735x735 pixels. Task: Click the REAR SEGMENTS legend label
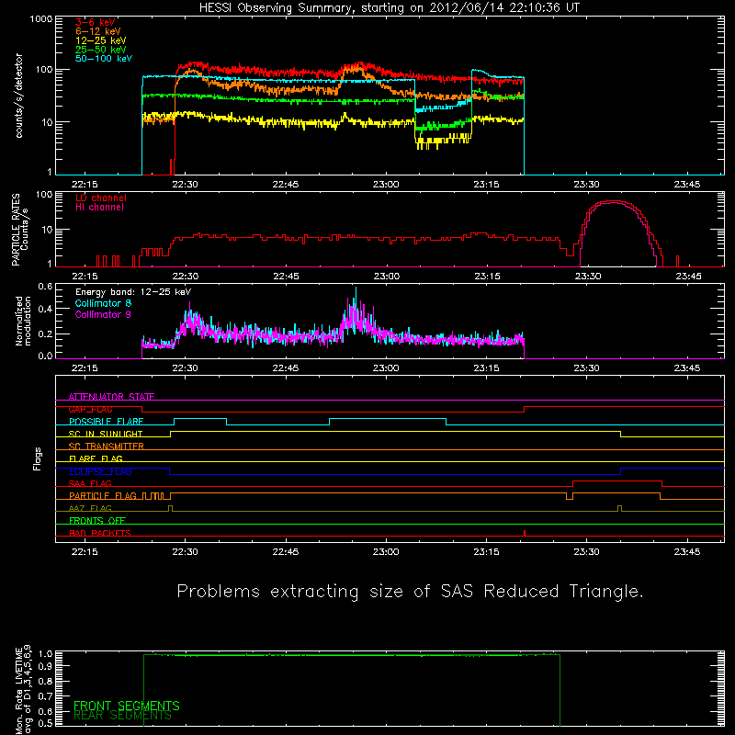click(x=122, y=716)
